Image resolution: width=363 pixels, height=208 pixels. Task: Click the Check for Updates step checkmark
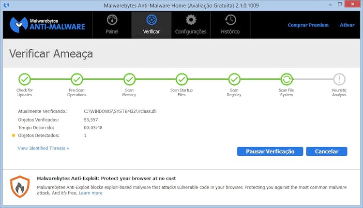pos(25,79)
